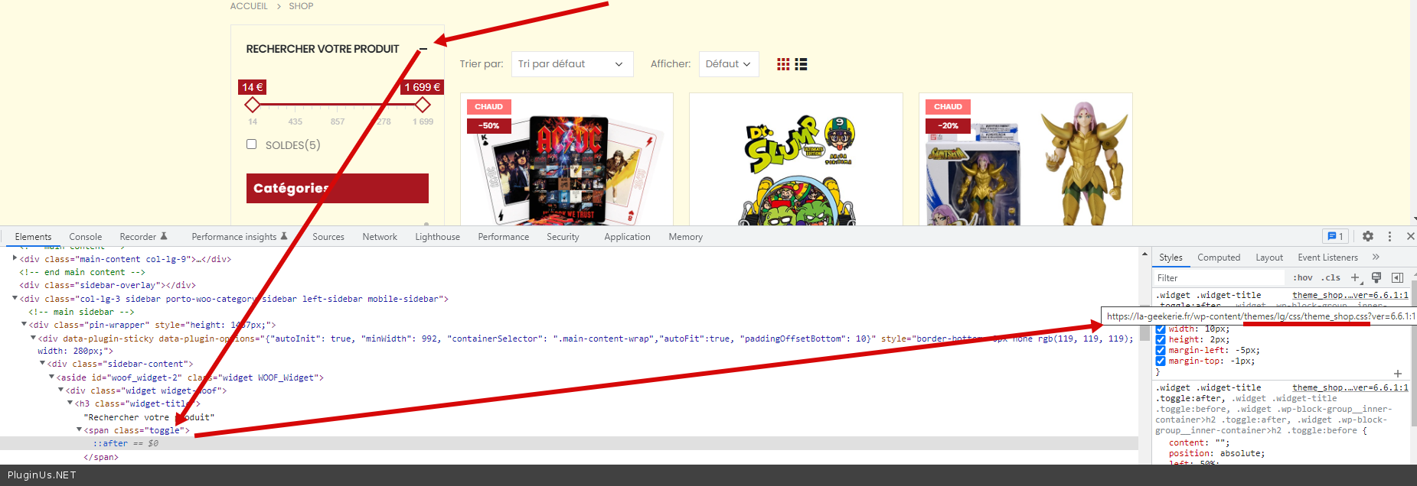
Task: Click the Styles Filter input field
Action: pyautogui.click(x=1219, y=277)
